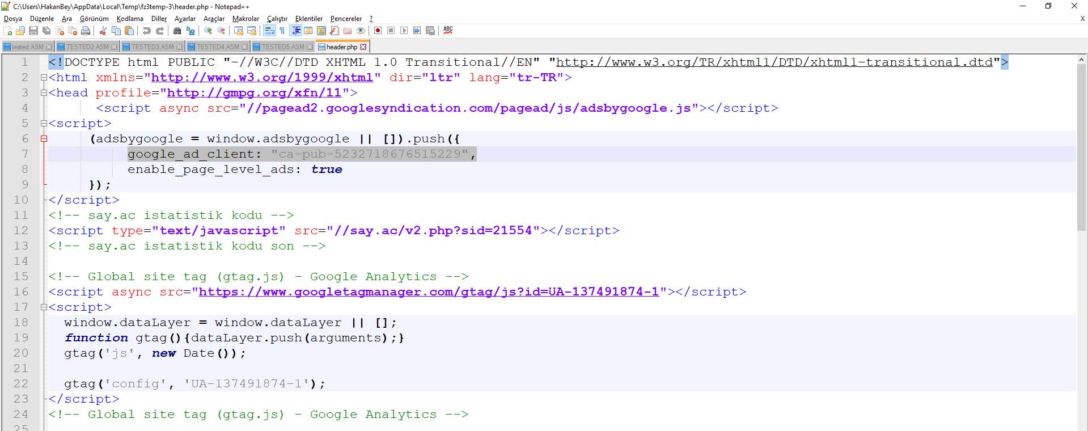The height and width of the screenshot is (431, 1088).
Task: Click the Print icon in toolbar
Action: point(86,31)
